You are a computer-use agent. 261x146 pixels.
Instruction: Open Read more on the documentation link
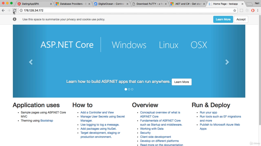(x=162, y=145)
